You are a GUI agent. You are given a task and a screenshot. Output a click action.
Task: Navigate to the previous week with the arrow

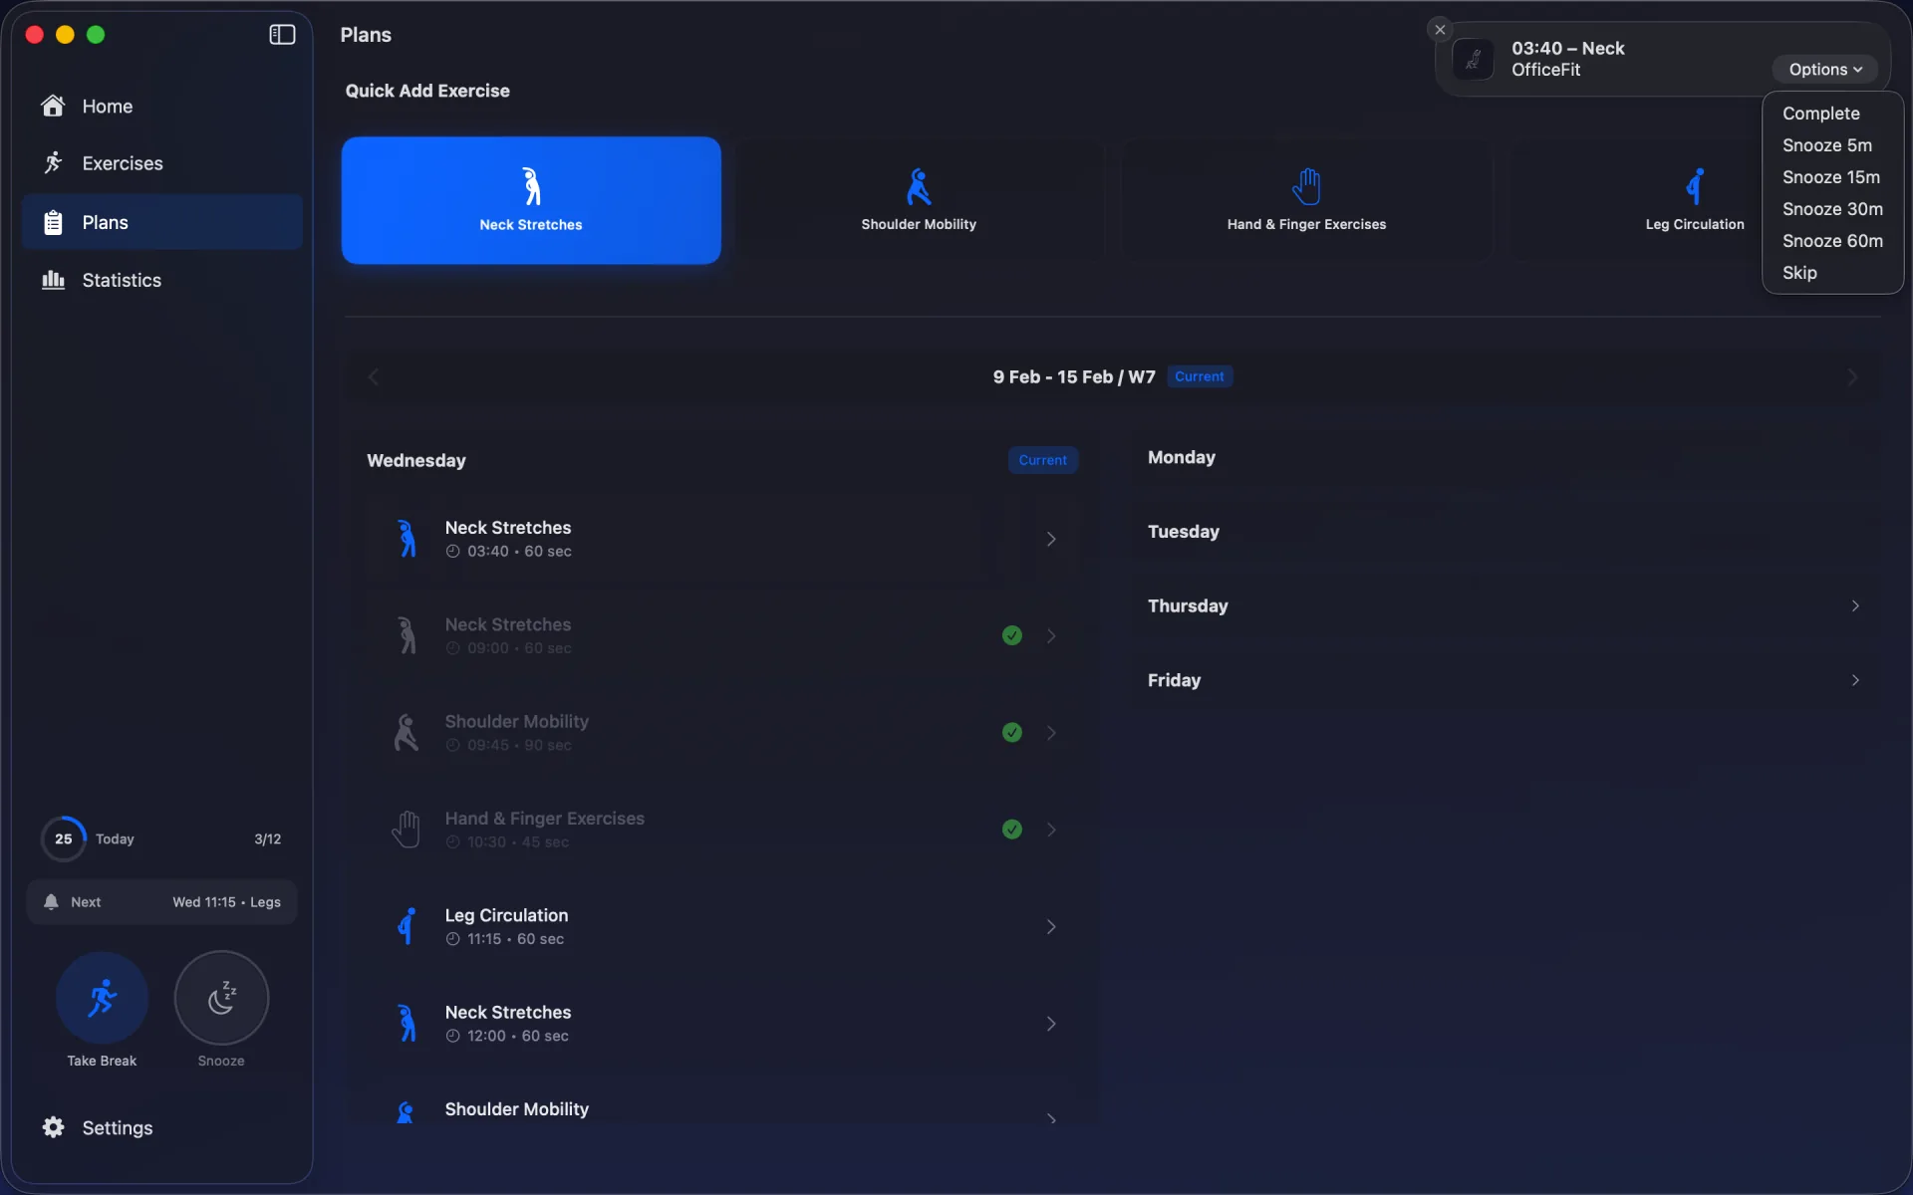pyautogui.click(x=374, y=376)
